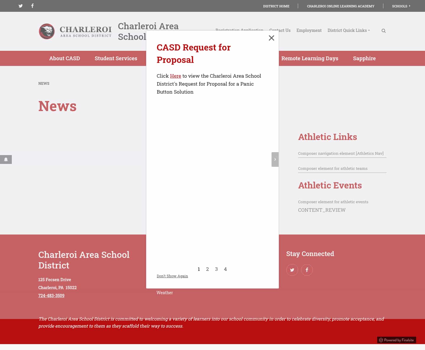Screen dimensions: 425x350
Task: Open the Student Services menu
Action: click(116, 58)
